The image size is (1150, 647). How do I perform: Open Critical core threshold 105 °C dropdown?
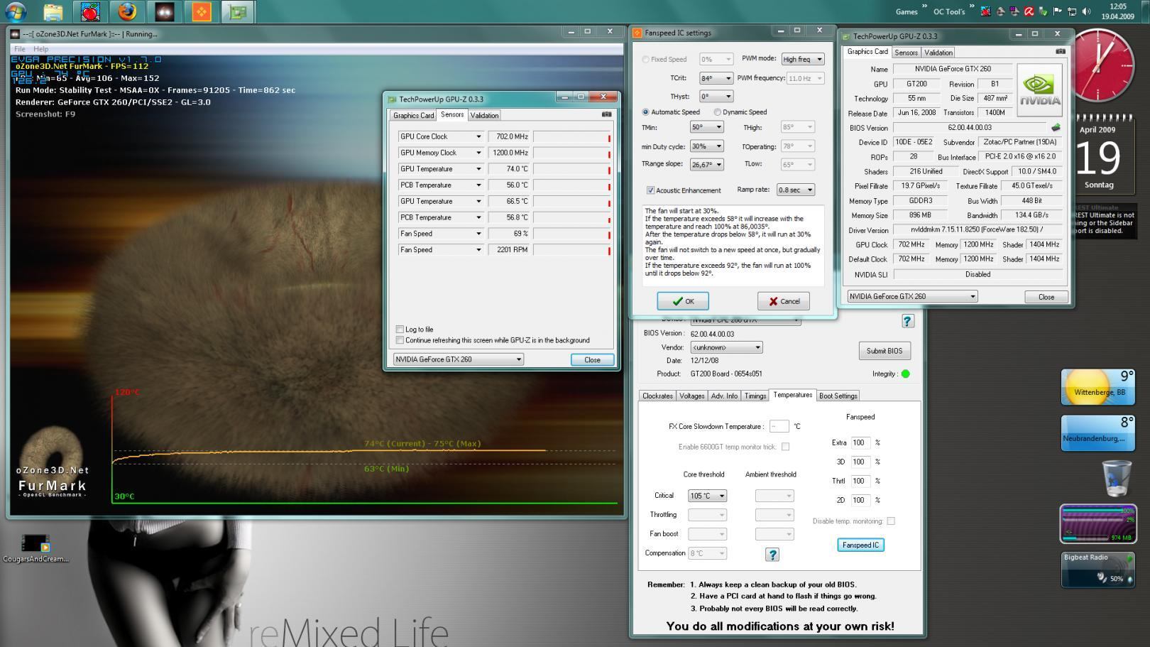pos(707,496)
